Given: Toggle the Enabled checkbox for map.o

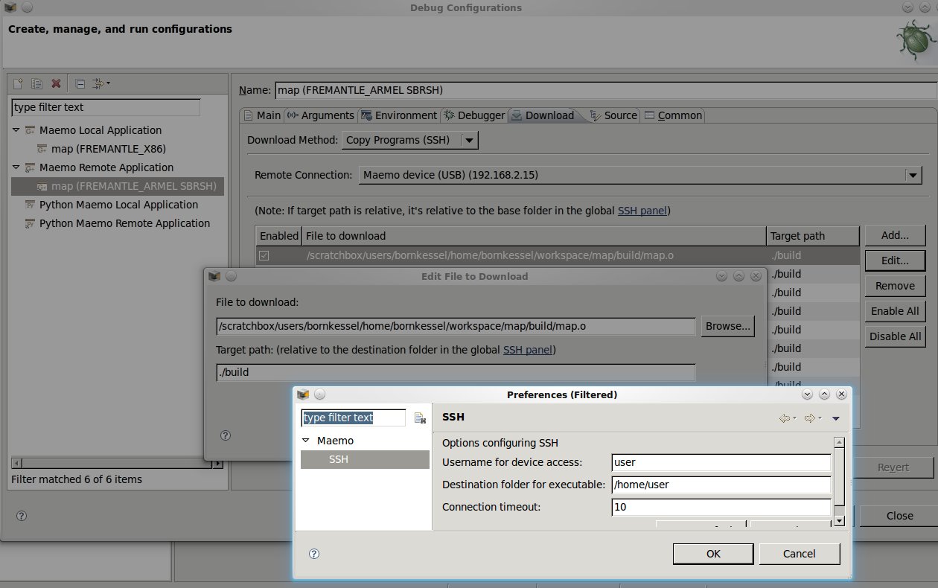Looking at the screenshot, I should 264,255.
